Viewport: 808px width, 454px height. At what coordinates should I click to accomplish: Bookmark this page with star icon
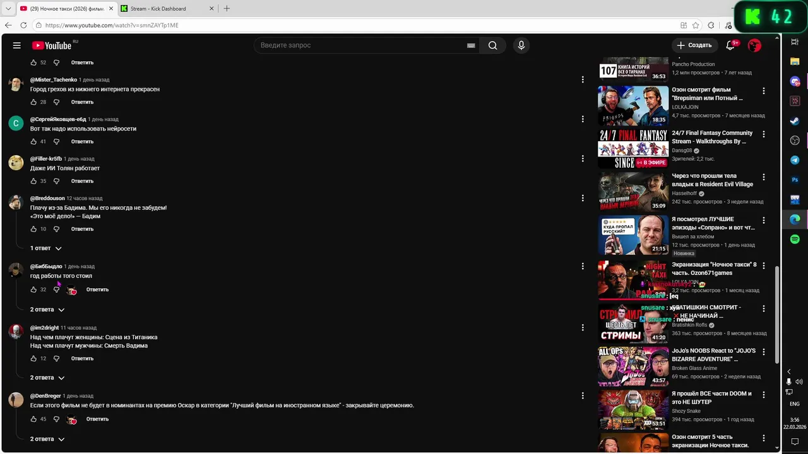click(x=696, y=25)
